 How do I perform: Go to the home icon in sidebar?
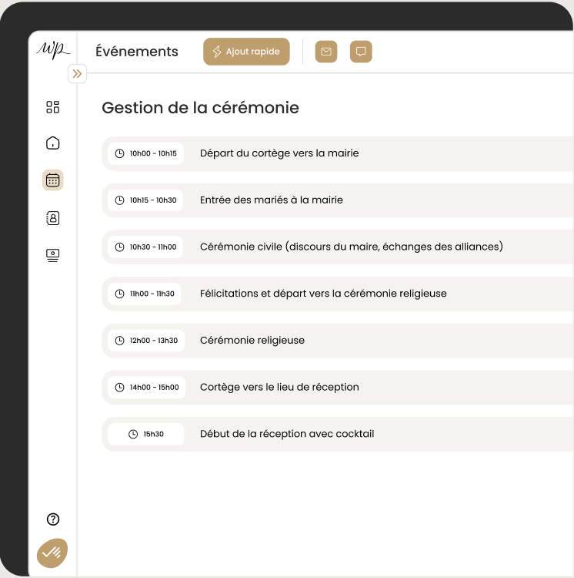(x=52, y=143)
